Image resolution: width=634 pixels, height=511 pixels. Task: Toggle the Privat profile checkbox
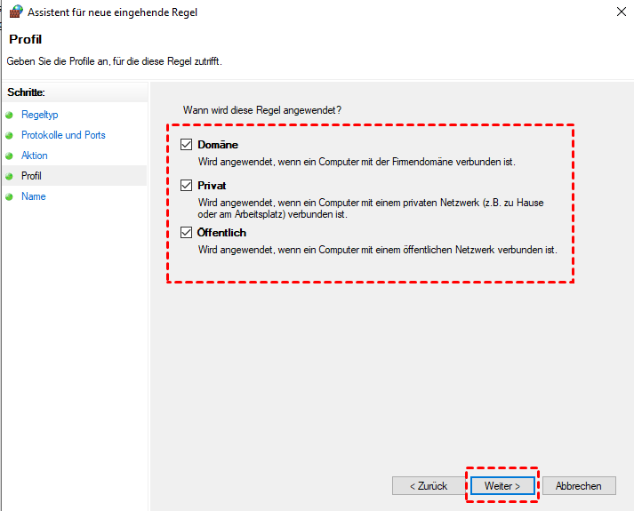[x=186, y=186]
